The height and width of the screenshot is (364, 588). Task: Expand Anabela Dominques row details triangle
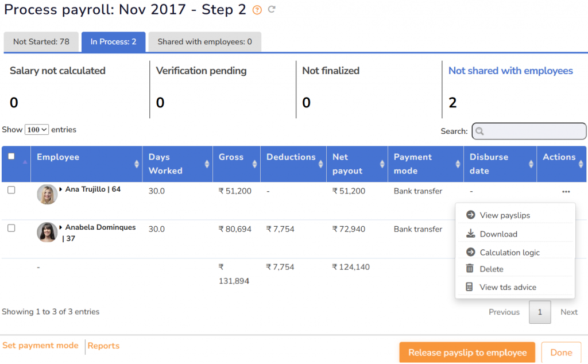tap(61, 228)
